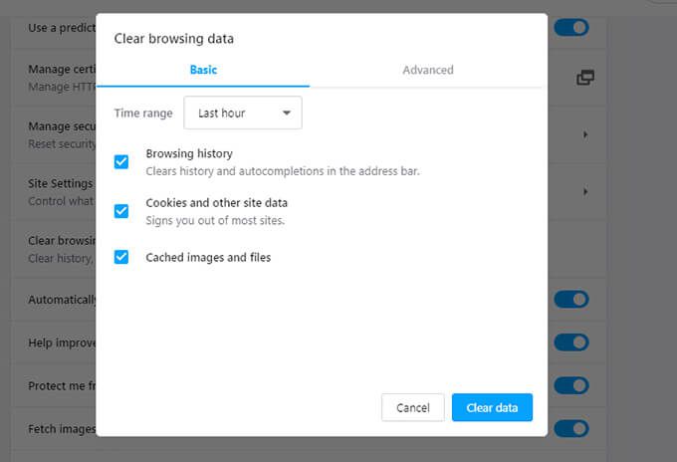The image size is (677, 462).
Task: Click the blue Clear data button
Action: point(492,407)
